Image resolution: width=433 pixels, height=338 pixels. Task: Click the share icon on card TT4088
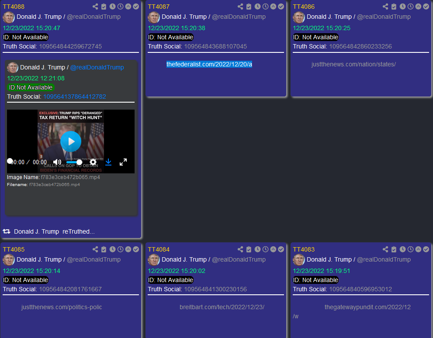(95, 7)
